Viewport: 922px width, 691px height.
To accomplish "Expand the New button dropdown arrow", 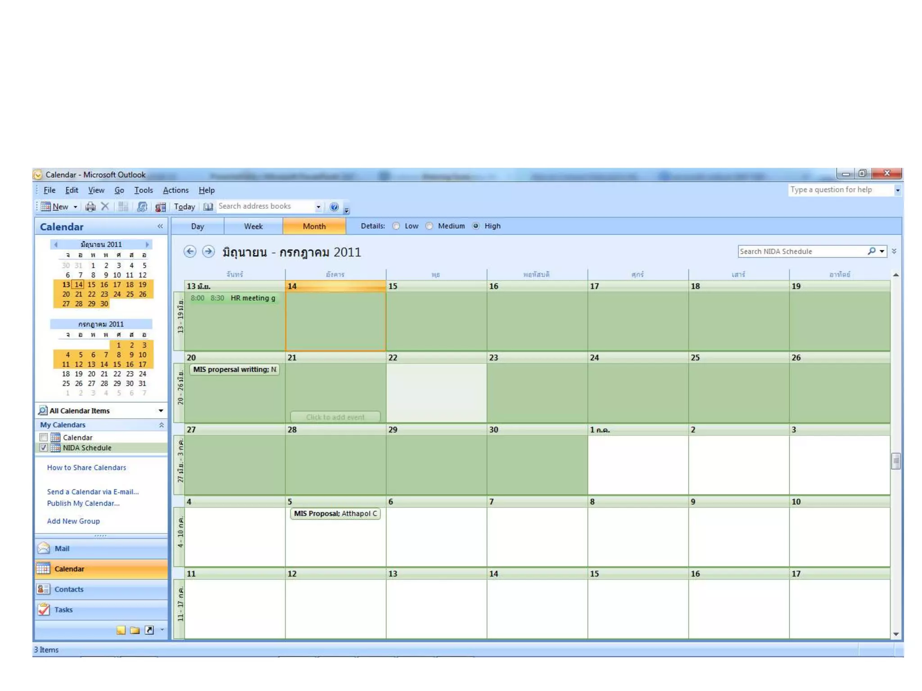I will click(x=76, y=207).
